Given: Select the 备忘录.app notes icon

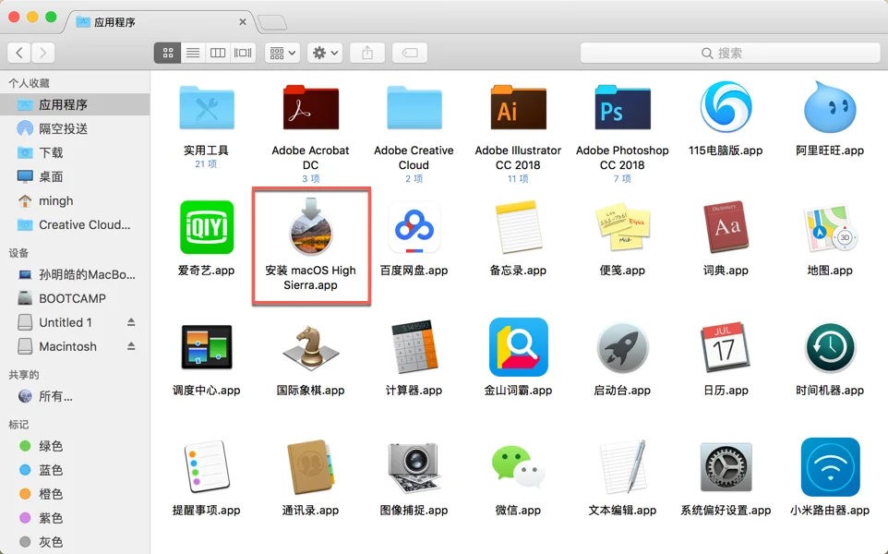Looking at the screenshot, I should [x=518, y=227].
